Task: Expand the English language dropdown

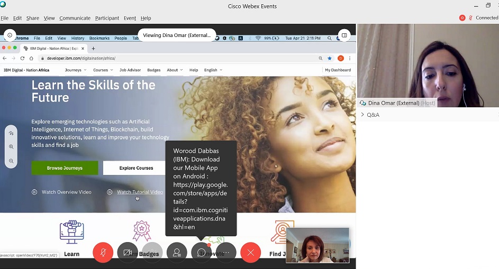Action: (x=213, y=70)
